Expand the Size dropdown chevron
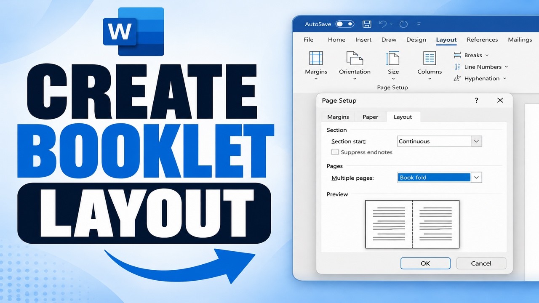This screenshot has height=303, width=539. [x=393, y=79]
